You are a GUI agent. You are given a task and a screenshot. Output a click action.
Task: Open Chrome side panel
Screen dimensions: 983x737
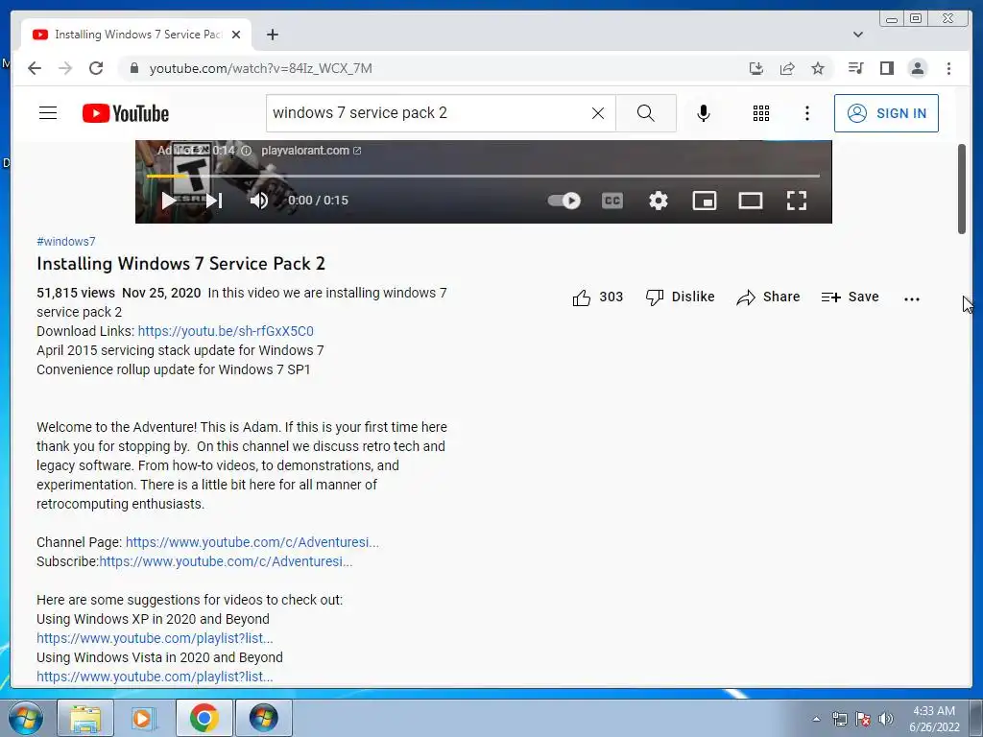point(886,68)
